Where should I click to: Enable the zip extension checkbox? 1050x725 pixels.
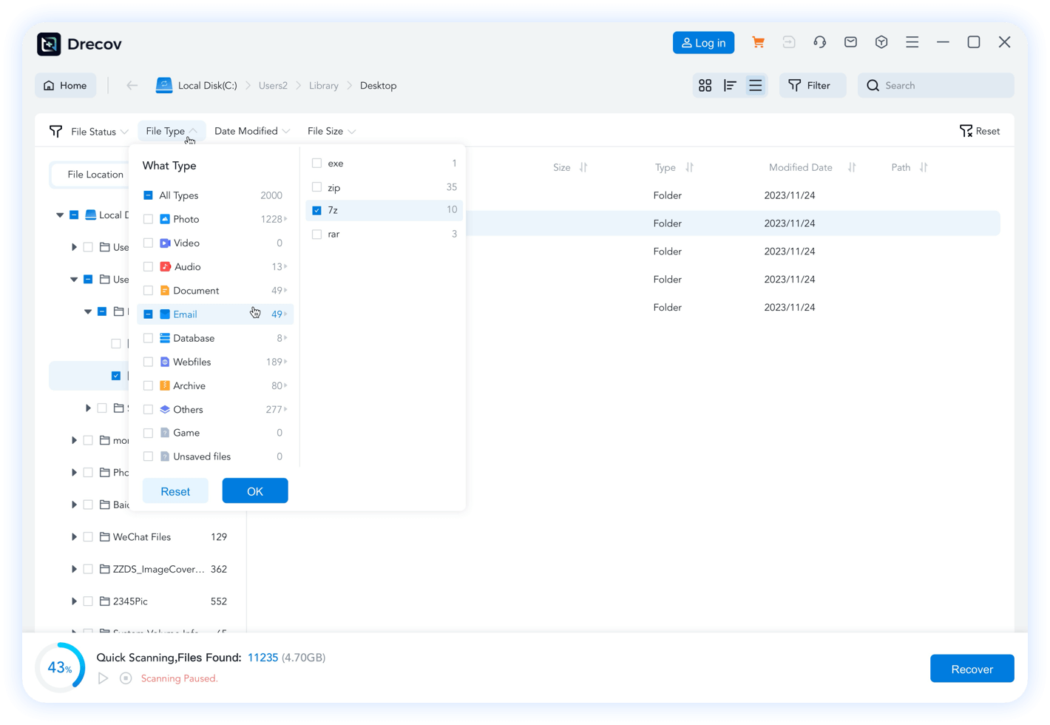pos(316,187)
